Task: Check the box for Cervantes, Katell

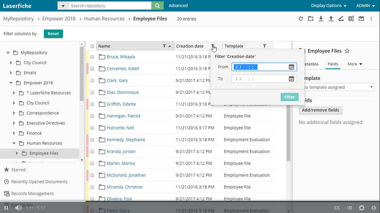Action: pos(92,69)
